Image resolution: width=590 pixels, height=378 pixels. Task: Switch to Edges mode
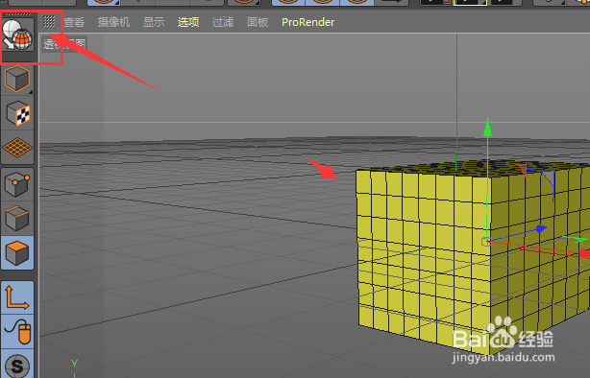click(17, 219)
